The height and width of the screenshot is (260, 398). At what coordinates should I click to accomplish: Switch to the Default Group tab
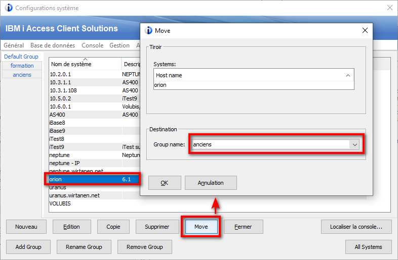(x=21, y=57)
